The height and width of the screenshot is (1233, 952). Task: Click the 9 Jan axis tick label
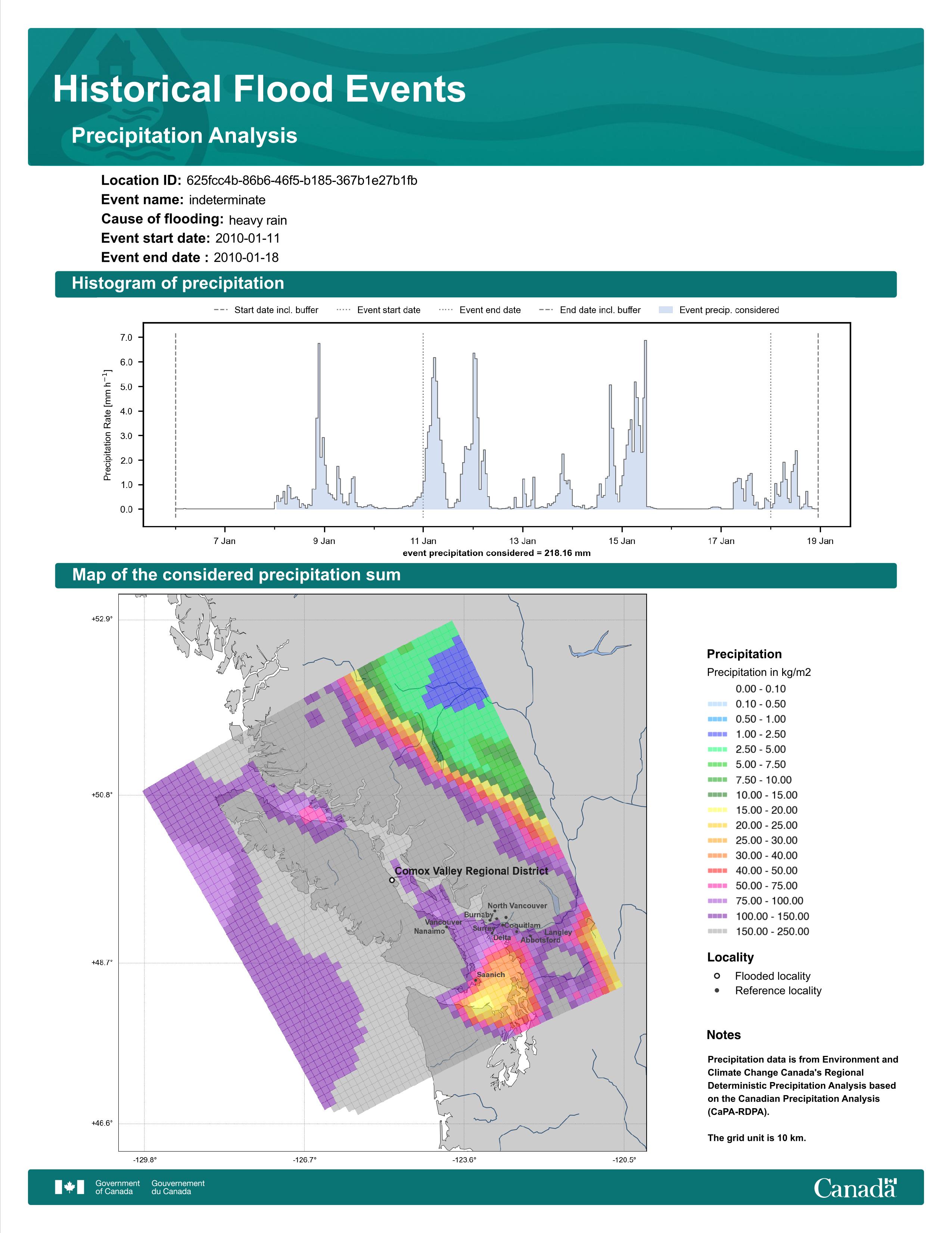tap(324, 541)
